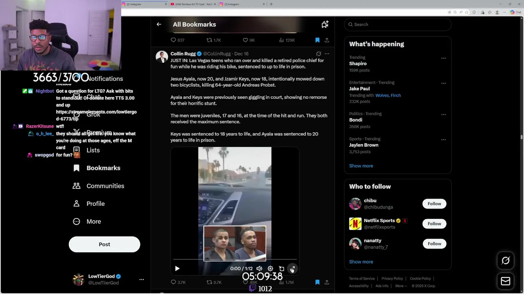Show more under Who to follow
The height and width of the screenshot is (294, 524).
361,262
